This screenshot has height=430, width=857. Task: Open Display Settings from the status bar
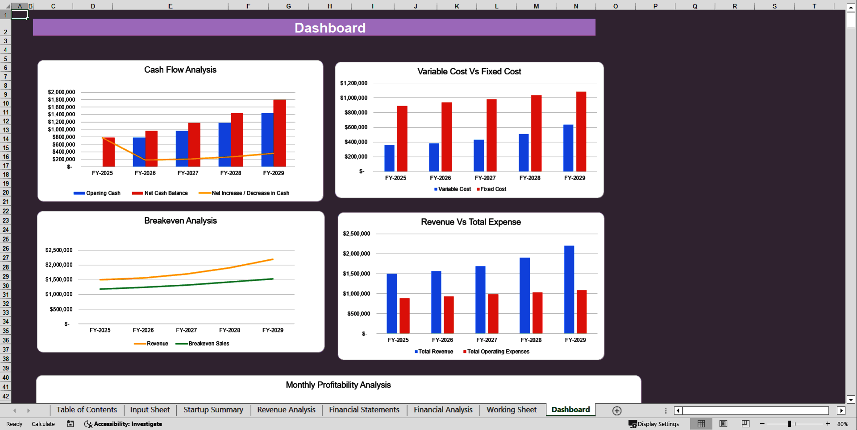coord(654,424)
